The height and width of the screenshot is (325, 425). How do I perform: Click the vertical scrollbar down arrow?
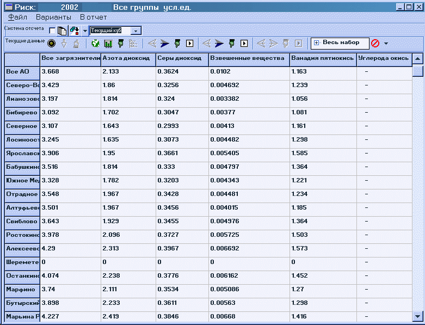pos(417,316)
